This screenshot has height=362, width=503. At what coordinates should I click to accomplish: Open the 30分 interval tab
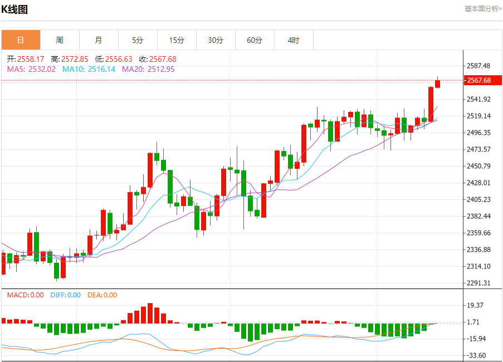[x=216, y=40]
